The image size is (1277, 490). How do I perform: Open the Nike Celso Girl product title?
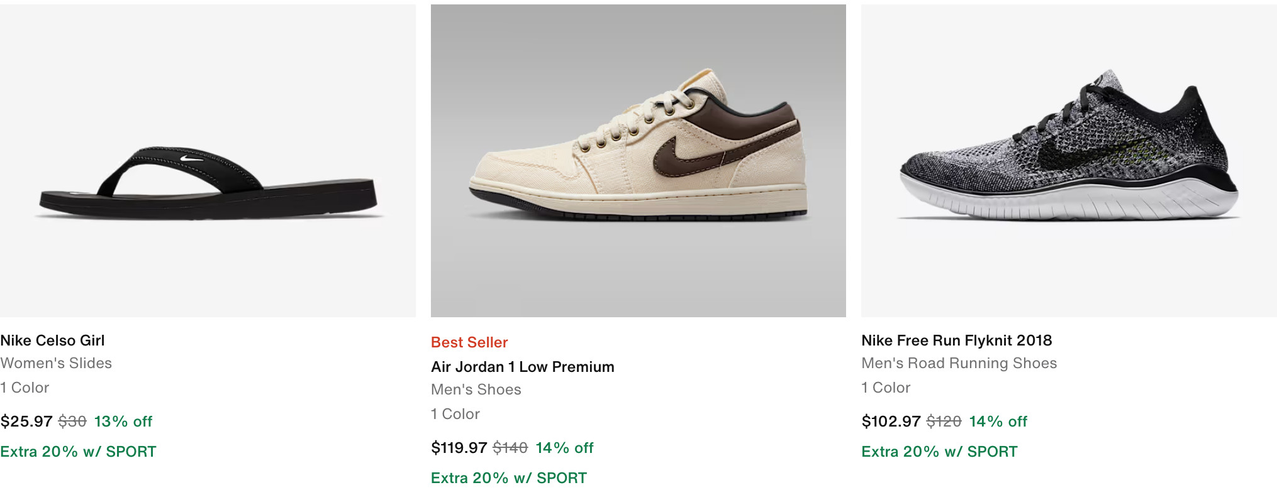(x=53, y=340)
